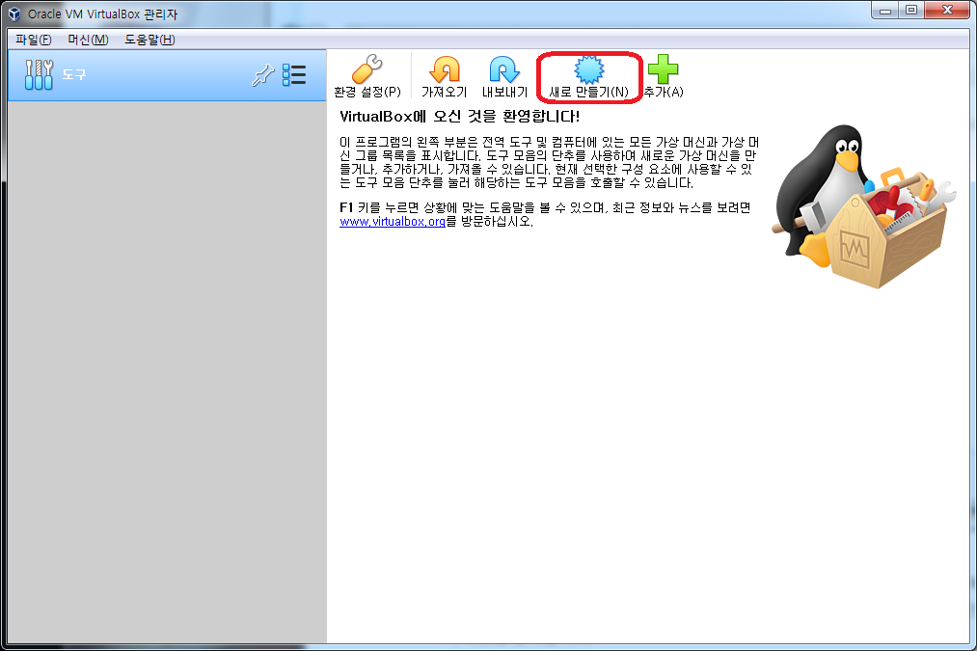This screenshot has height=651, width=977.
Task: Open the 파일(F) menu
Action: point(34,40)
